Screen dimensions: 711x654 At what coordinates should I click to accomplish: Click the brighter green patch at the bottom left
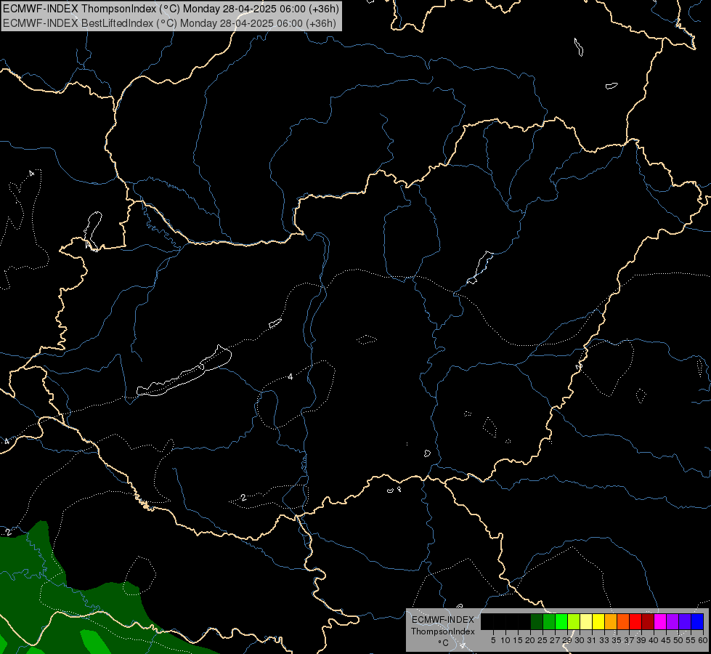(x=94, y=642)
